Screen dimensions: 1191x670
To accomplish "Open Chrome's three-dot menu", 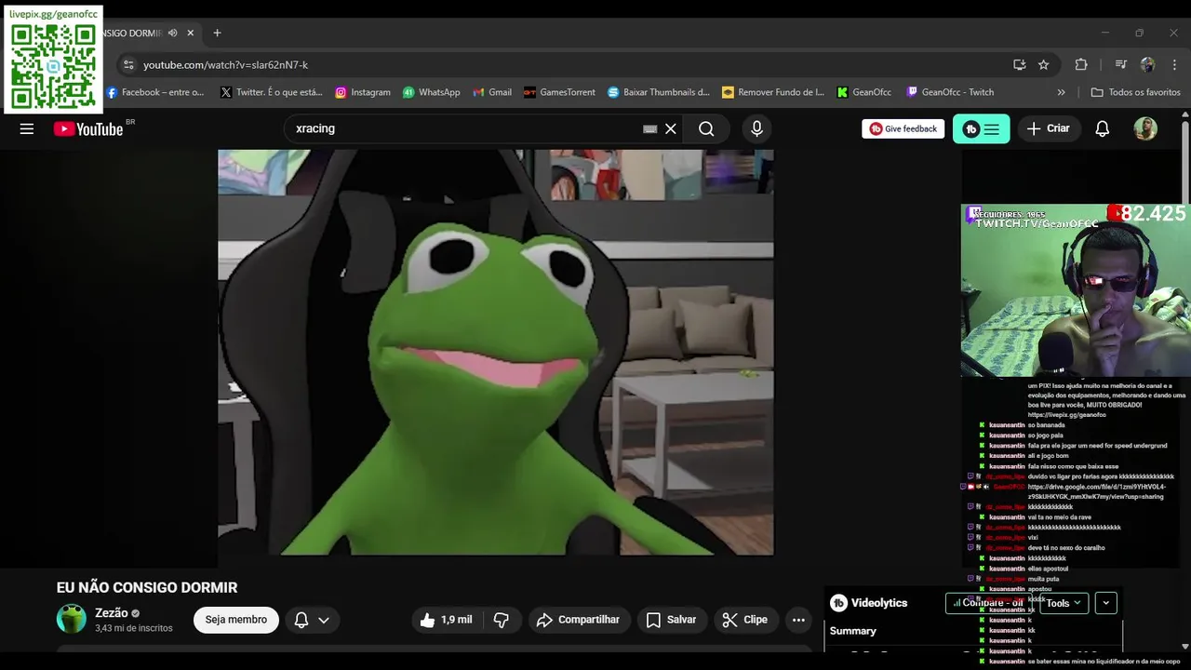I will pos(1174,64).
